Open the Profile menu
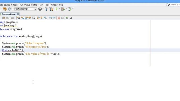180x101 pixels. 34,5
